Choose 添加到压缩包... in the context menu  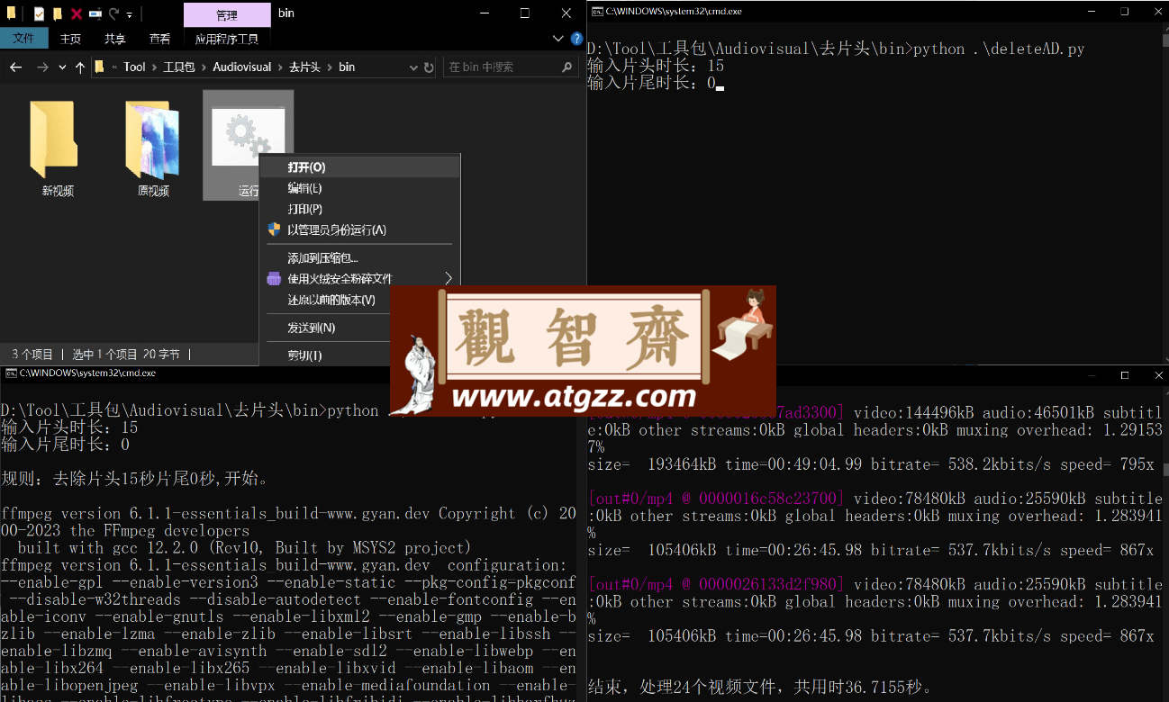coord(359,258)
